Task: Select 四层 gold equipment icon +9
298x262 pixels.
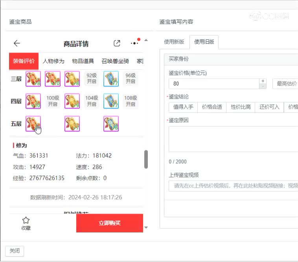Action: pos(72,101)
